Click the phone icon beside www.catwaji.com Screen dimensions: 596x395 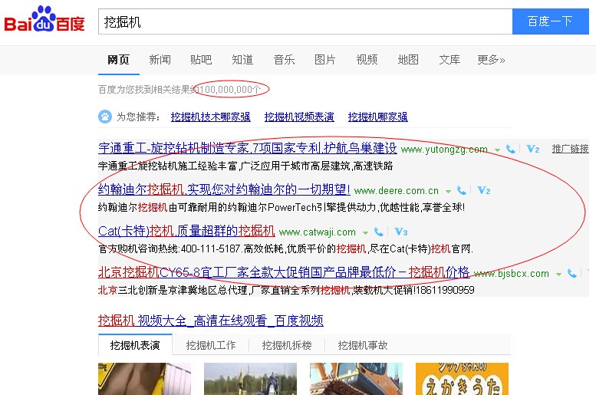coord(379,232)
